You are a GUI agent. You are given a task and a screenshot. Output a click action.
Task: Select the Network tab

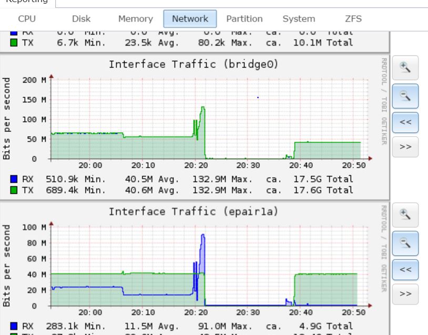190,19
